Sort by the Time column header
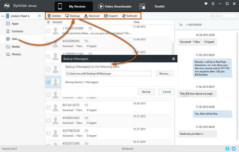Image resolution: width=239 pixels, height=152 pixels. (x=137, y=22)
